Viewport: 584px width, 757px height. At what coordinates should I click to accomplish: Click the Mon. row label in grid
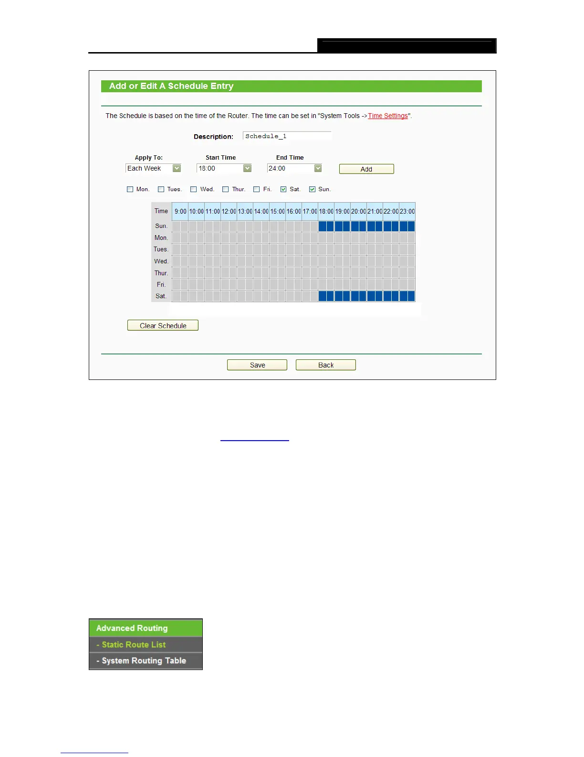161,238
